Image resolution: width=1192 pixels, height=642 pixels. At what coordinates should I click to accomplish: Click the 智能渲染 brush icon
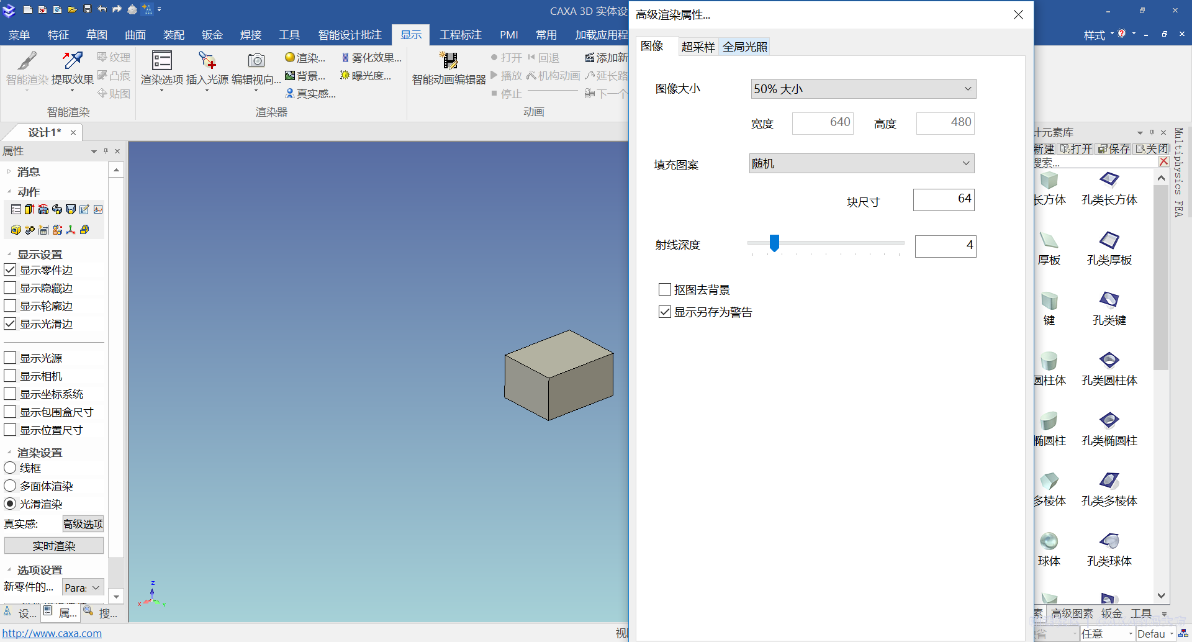pyautogui.click(x=27, y=61)
